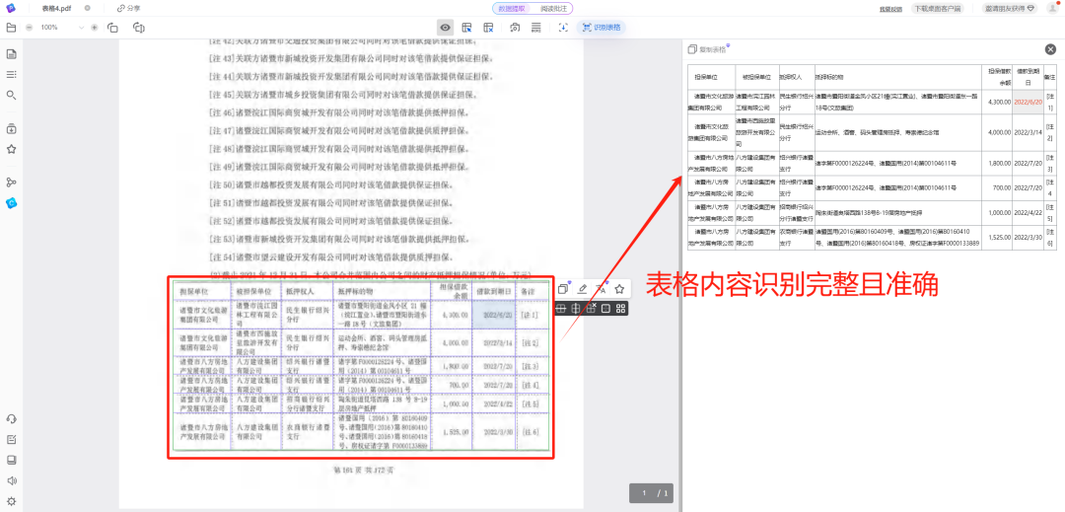Click add vertical line in dark toolbar
The width and height of the screenshot is (1065, 512).
pyautogui.click(x=576, y=309)
